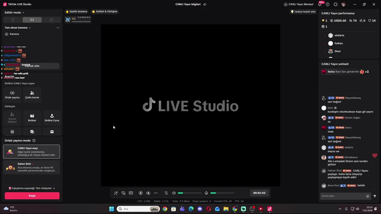381x214 pixels.
Task: Open the scene three-dot options menu
Action: (x=58, y=28)
